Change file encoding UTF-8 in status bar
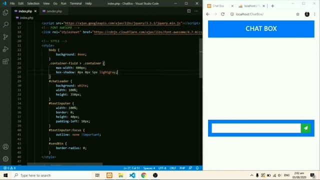The image size is (320, 180). coord(162,168)
